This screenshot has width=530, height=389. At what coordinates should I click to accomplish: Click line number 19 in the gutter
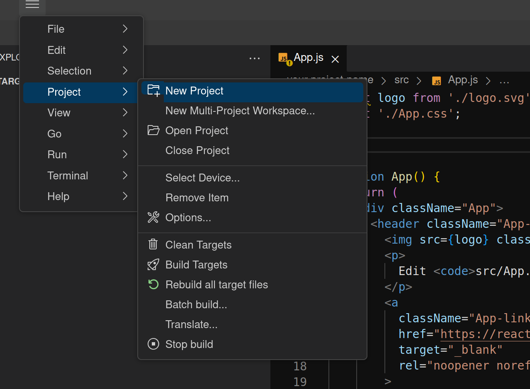[300, 382]
